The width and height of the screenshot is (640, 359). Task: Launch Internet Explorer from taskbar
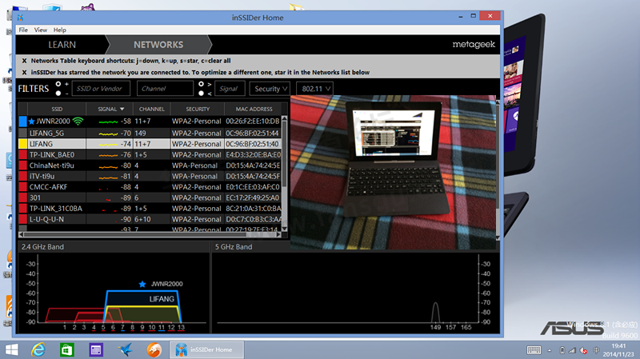point(38,349)
